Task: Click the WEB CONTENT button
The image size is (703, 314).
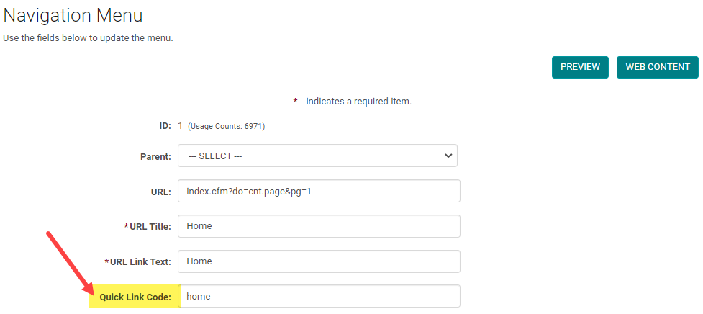Action: coord(657,67)
